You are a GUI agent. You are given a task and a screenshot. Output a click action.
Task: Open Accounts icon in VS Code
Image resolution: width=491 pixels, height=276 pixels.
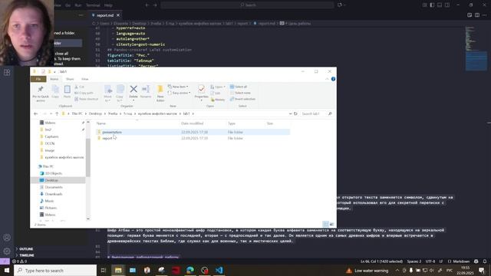[x=7, y=238]
